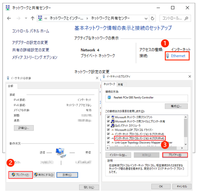Screen dimensions: 197x192
Task: Maximize the Network and Sharing Center window
Action: pos(173,8)
